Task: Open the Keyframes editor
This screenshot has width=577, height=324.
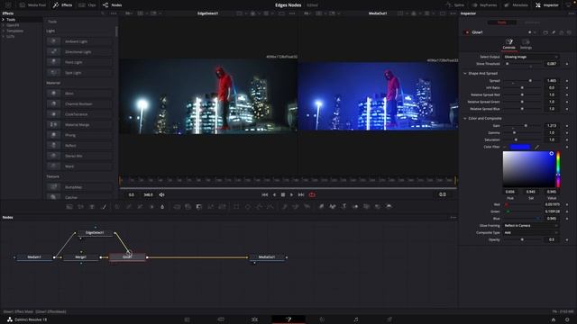Action: [484, 5]
